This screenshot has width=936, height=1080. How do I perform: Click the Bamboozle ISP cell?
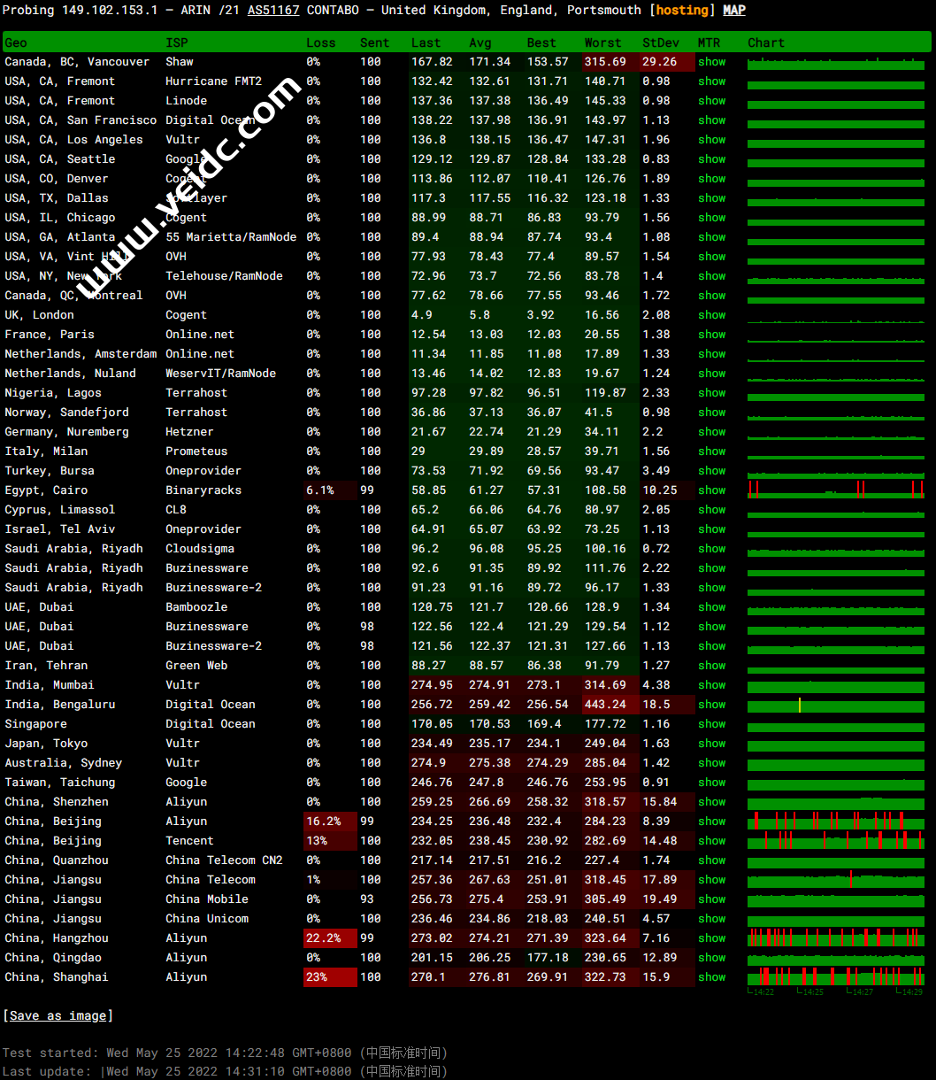point(196,607)
